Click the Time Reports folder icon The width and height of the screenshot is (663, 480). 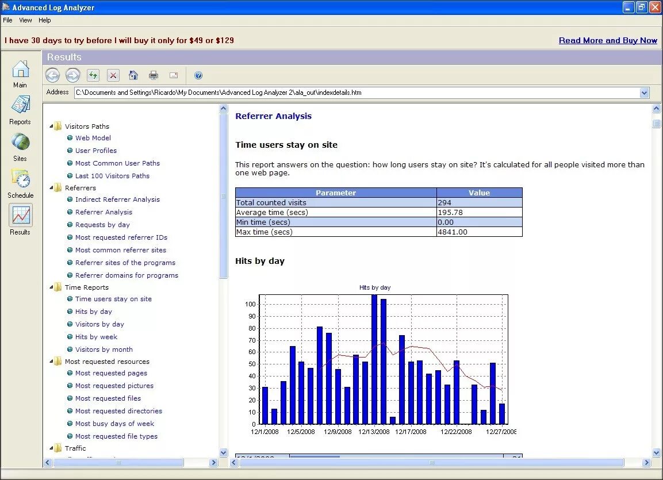click(58, 287)
